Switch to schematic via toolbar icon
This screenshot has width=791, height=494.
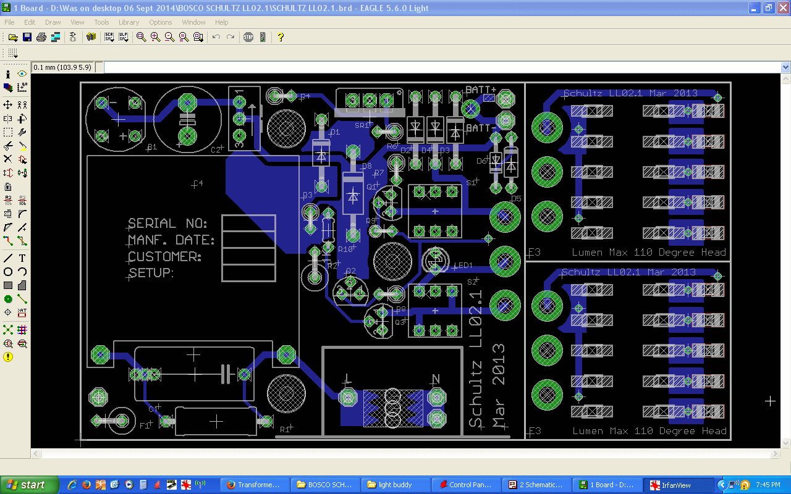(x=74, y=37)
